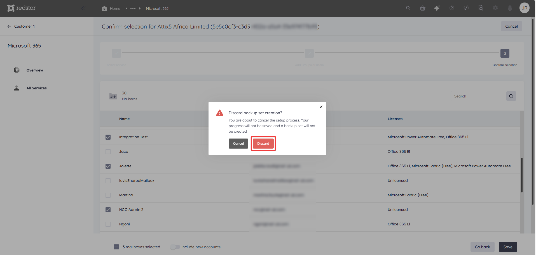Click the completed second step checkmark
Viewport: 536px width, 255px height.
click(x=309, y=53)
